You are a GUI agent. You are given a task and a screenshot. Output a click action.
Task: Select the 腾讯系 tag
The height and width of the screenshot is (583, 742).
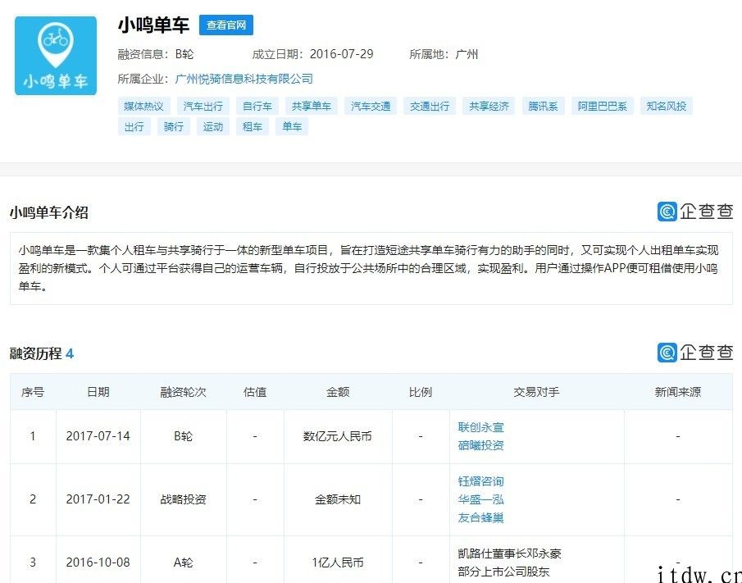pyautogui.click(x=544, y=106)
